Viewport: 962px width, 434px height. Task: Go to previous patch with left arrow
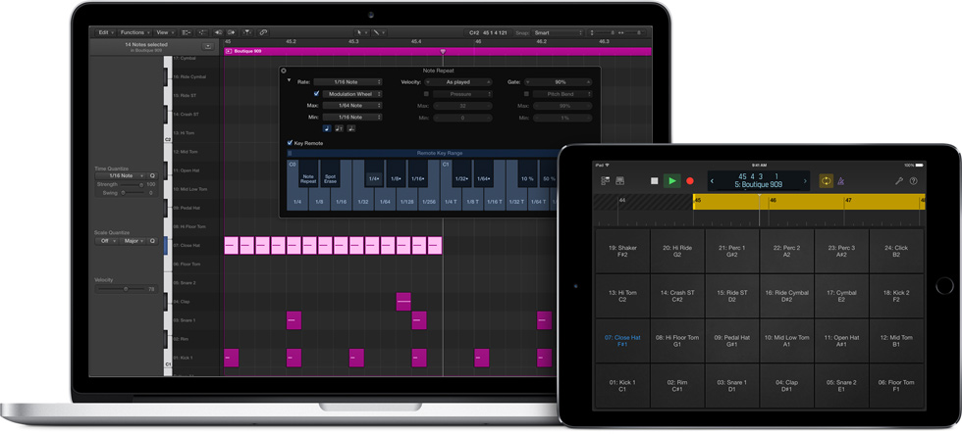tap(713, 181)
